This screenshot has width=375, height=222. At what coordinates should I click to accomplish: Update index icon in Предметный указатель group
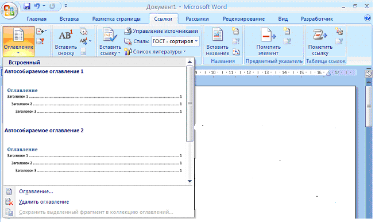click(x=287, y=41)
